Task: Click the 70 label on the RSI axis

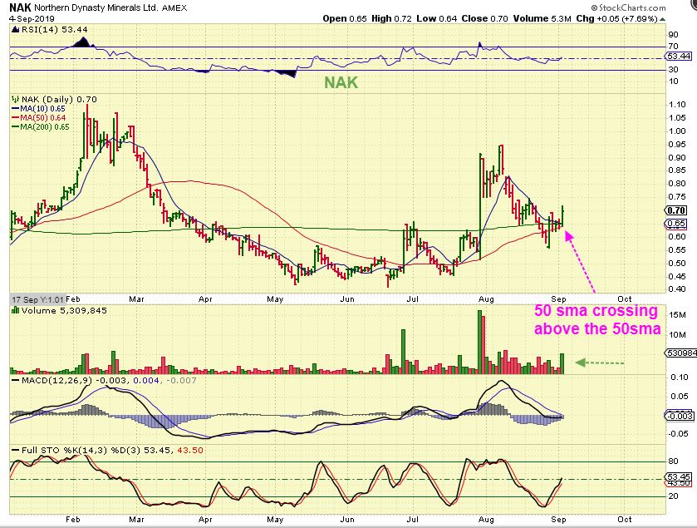Action: click(x=673, y=47)
